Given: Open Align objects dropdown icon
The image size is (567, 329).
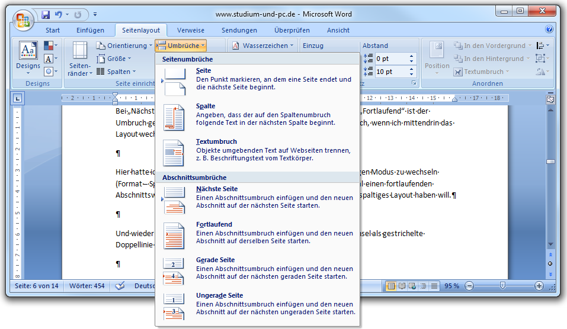Looking at the screenshot, I should point(543,46).
